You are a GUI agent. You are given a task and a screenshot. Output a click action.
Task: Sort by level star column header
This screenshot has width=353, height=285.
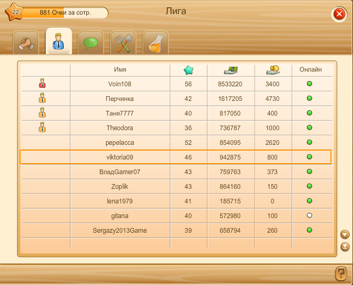tap(188, 70)
